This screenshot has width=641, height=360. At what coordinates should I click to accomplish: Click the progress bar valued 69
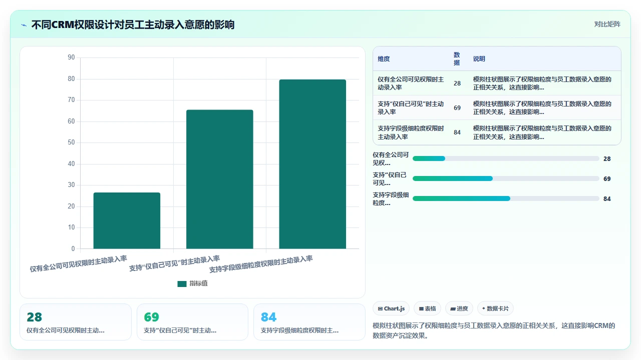pyautogui.click(x=506, y=178)
